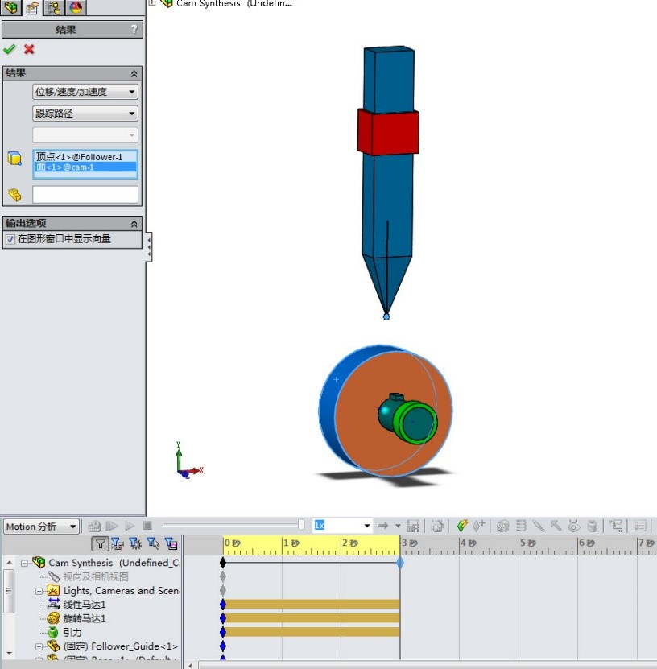Click the green checkmark to accept results

point(10,49)
